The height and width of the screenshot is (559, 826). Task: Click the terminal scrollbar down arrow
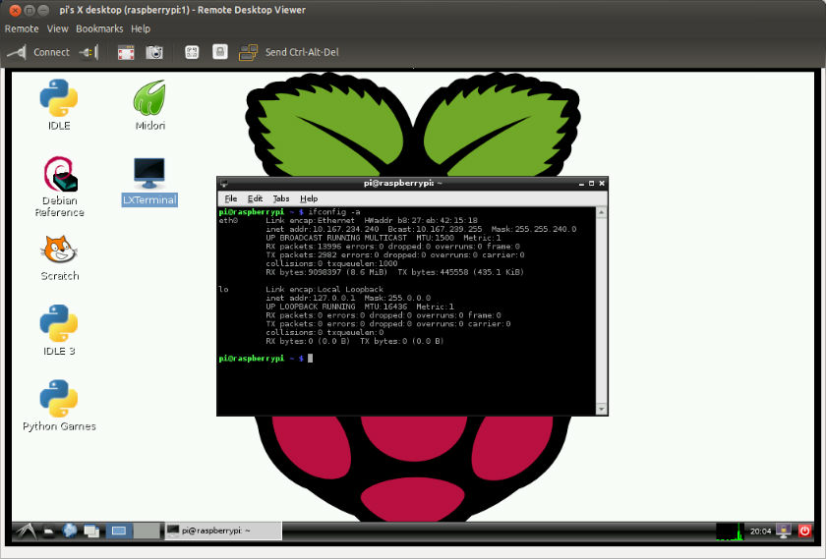[602, 409]
